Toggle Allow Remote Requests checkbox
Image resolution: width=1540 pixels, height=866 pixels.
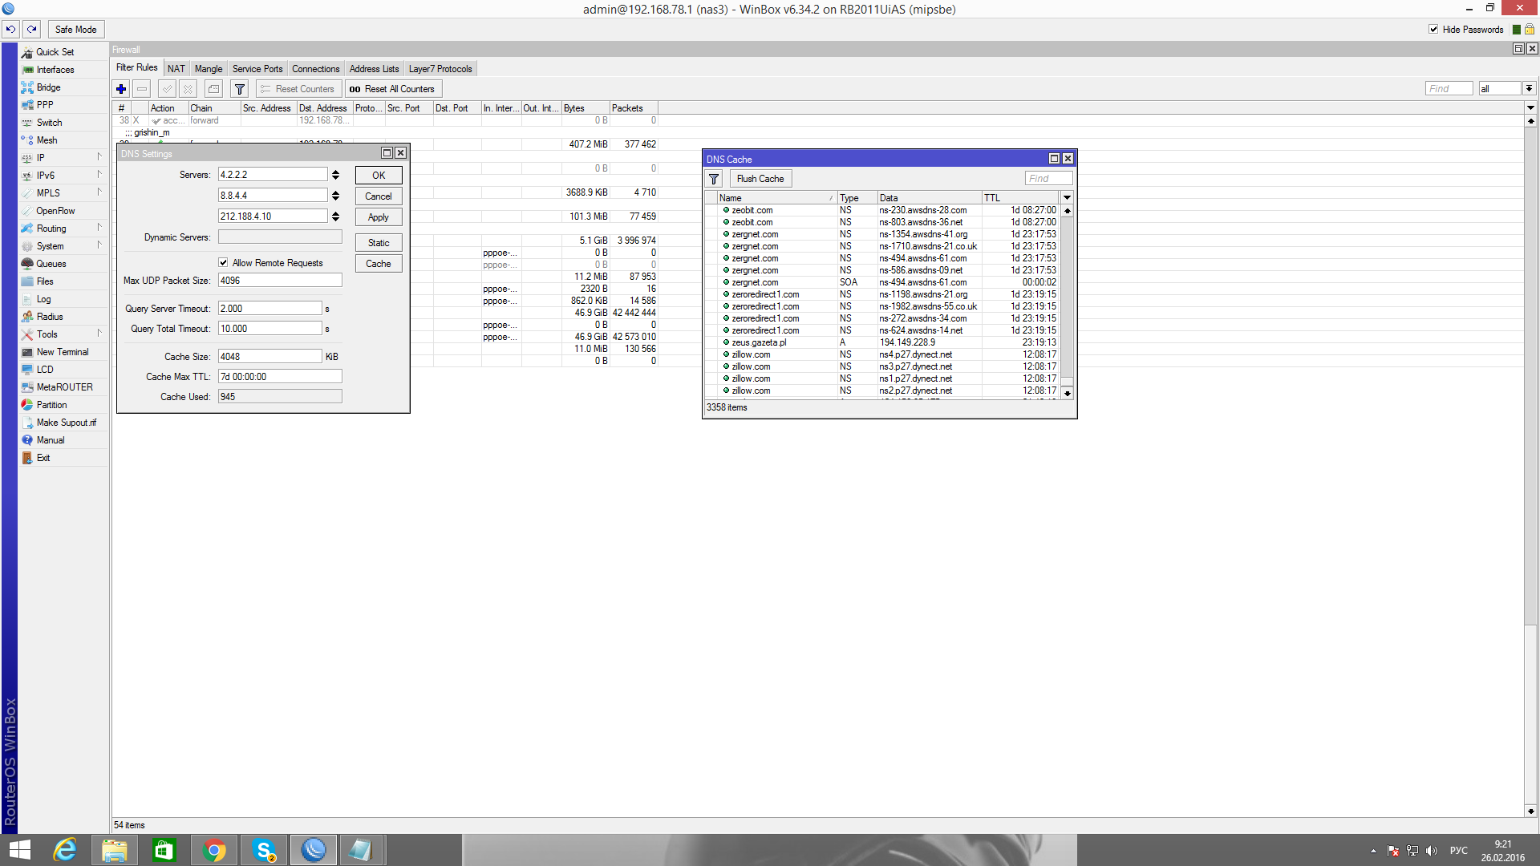click(224, 263)
